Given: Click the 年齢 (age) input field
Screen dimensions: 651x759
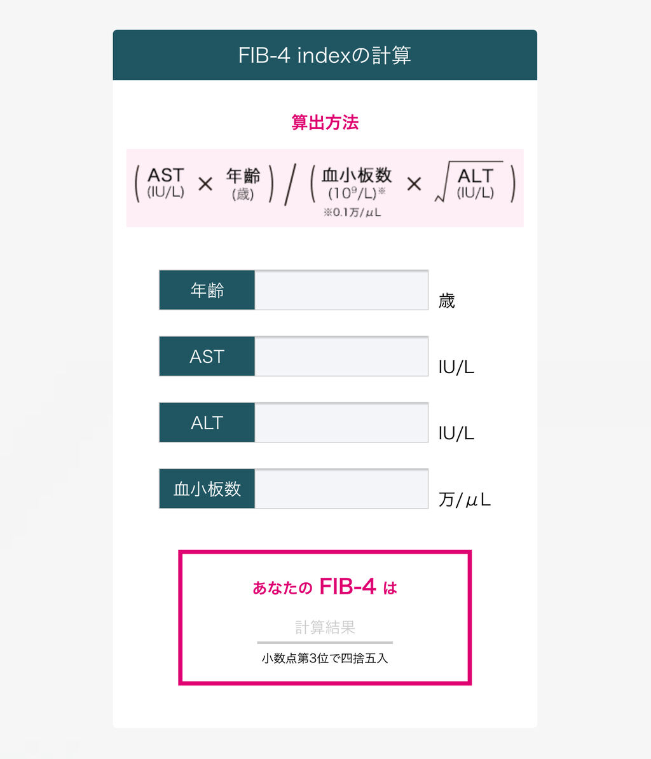Looking at the screenshot, I should click(x=341, y=291).
